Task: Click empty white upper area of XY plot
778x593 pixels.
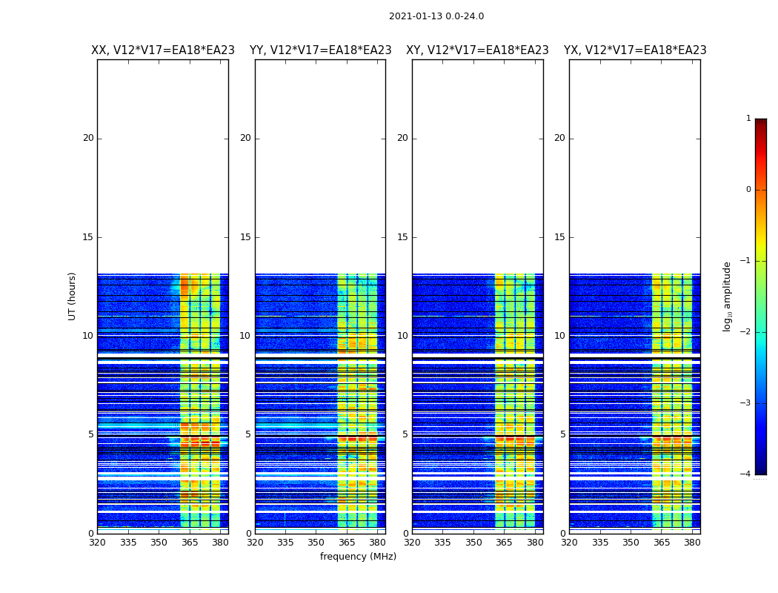Action: [x=477, y=163]
